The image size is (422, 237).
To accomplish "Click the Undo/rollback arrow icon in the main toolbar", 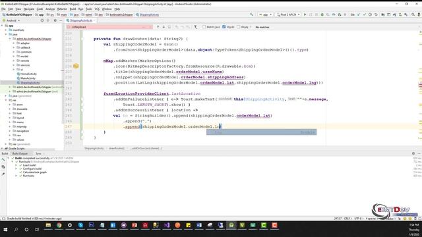I will click(x=376, y=14).
